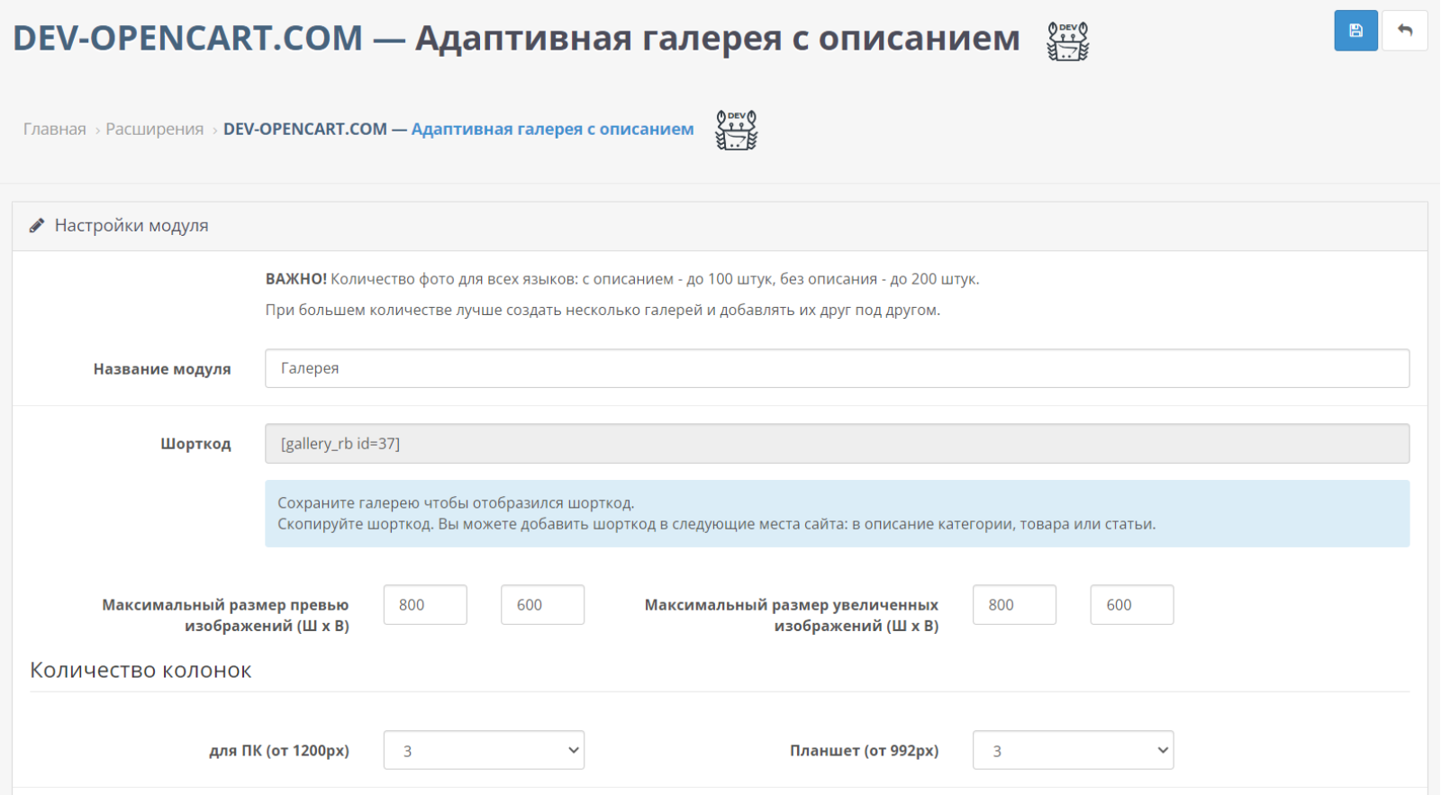Click the DEV cart logo in breadcrumb
Screen dimensions: 1441x795
[737, 130]
